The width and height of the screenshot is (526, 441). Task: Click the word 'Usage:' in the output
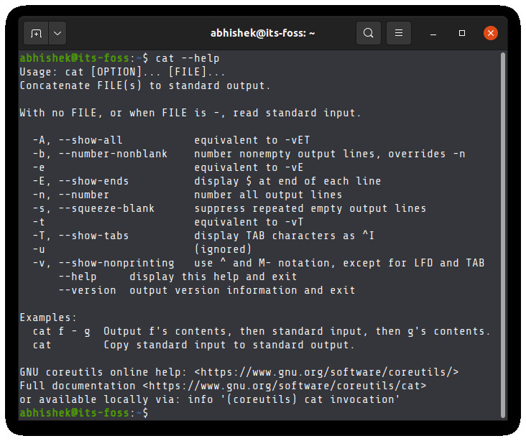[38, 72]
